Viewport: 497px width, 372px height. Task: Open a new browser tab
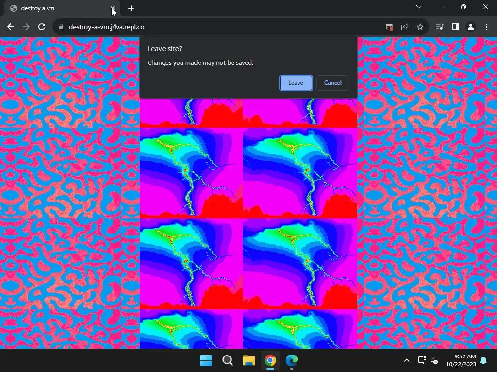click(131, 8)
